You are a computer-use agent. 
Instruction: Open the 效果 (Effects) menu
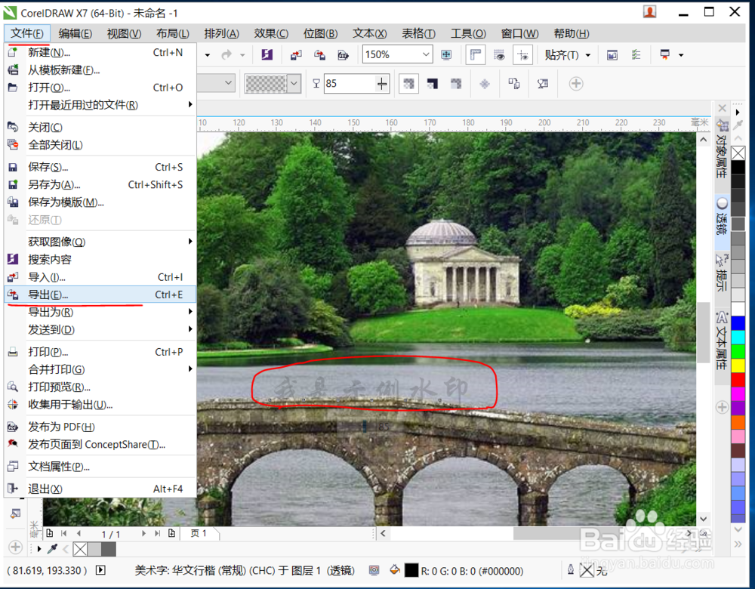coord(271,33)
